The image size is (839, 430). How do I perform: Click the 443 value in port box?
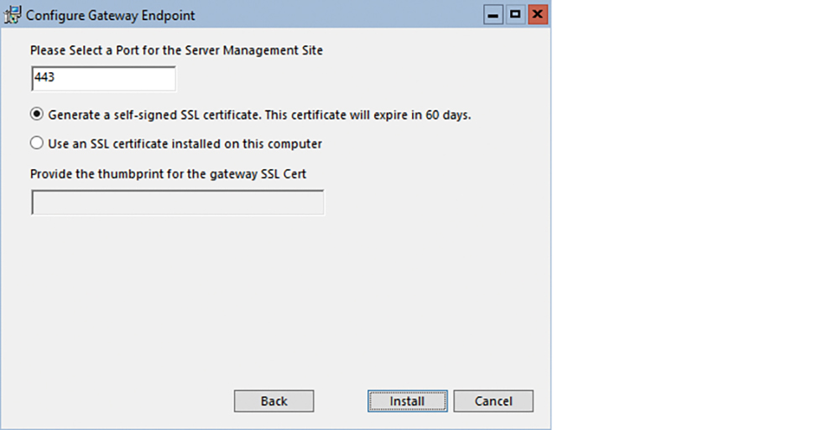[44, 77]
